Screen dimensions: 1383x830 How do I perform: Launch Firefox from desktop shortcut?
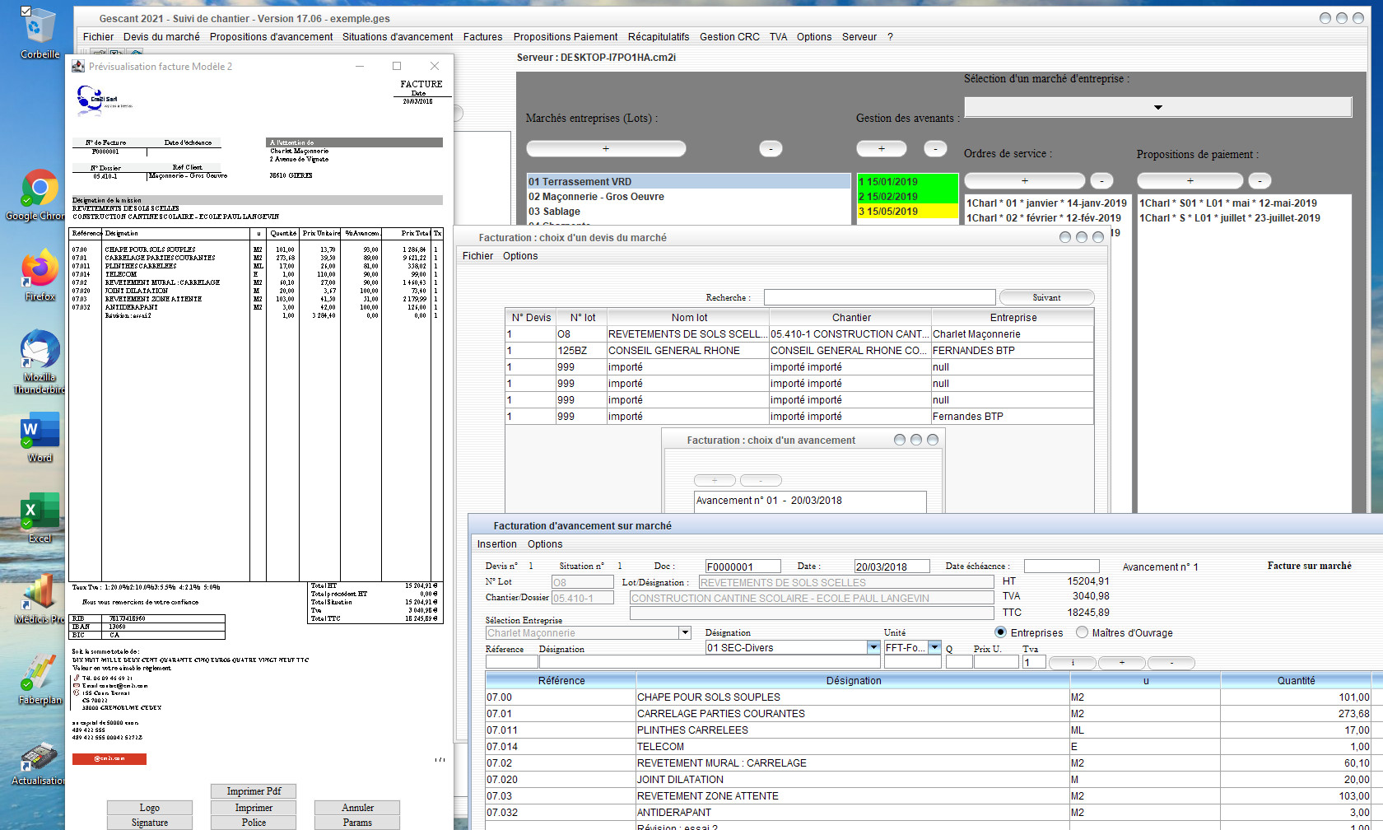coord(40,275)
